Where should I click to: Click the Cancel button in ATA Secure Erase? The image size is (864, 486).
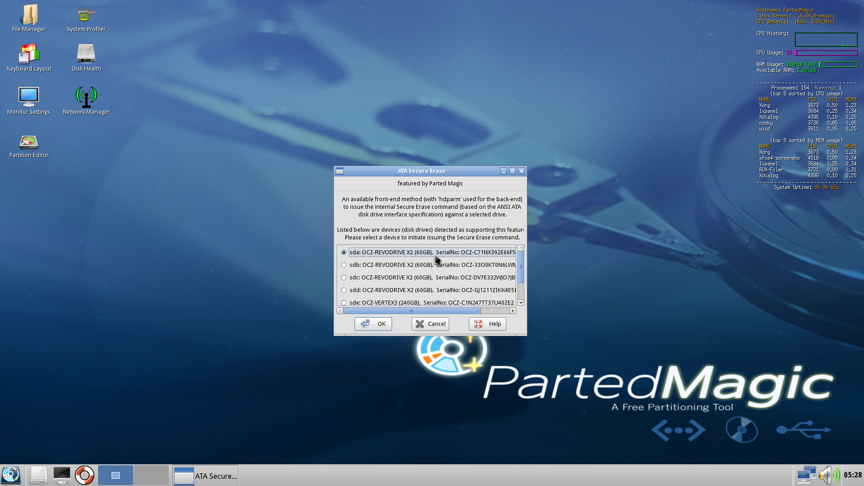(430, 324)
